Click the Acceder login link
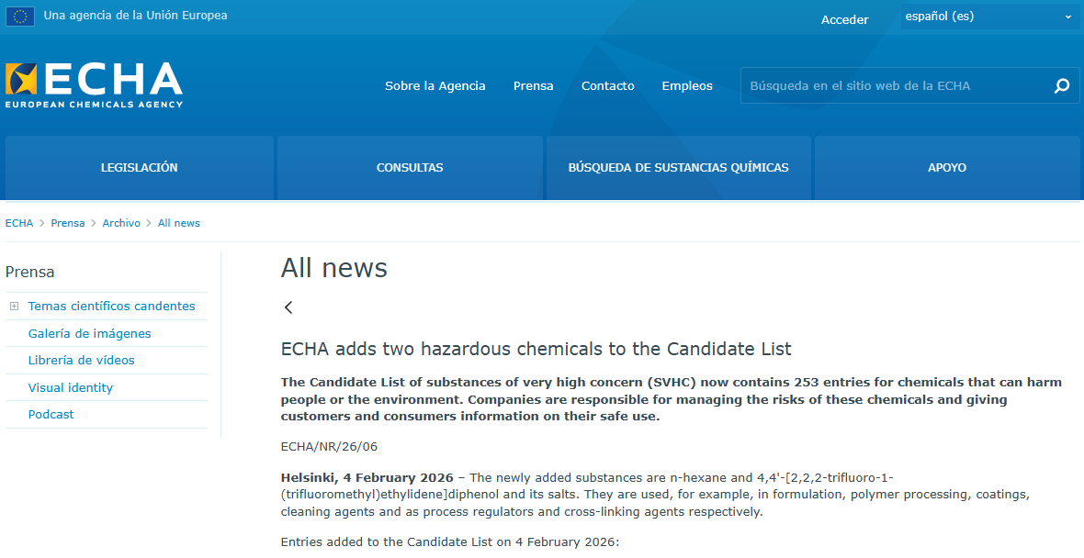Screen dimensions: 1084x558 (844, 19)
